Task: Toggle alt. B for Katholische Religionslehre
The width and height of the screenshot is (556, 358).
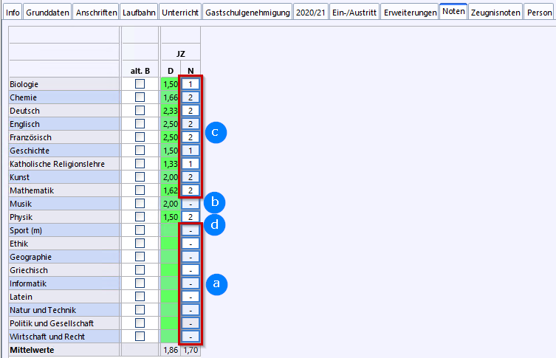Action: (140, 164)
